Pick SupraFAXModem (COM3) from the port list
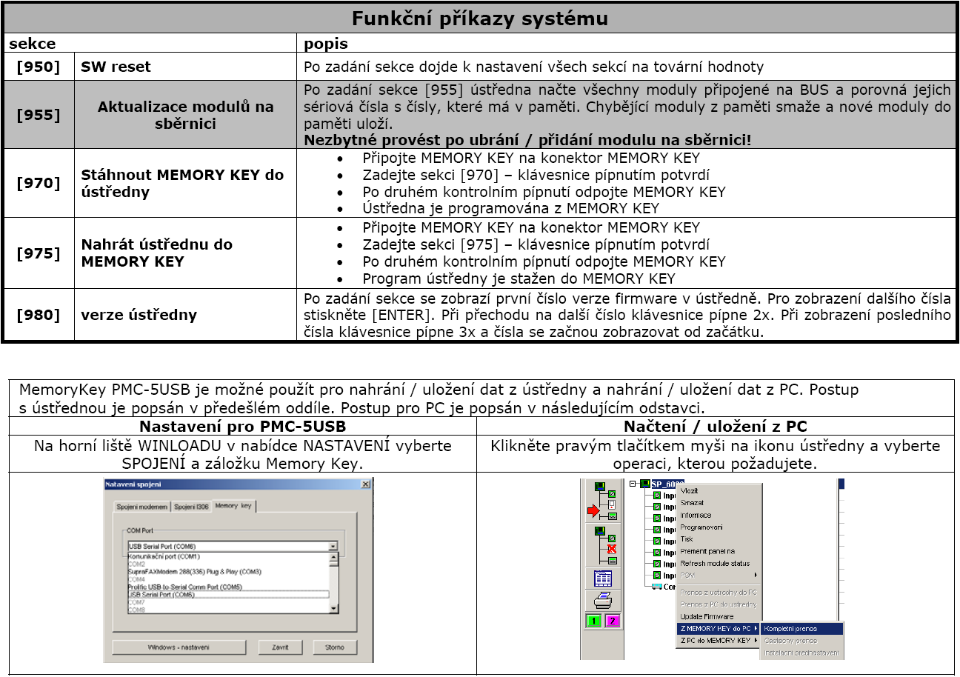The height and width of the screenshot is (677, 960). [228, 572]
